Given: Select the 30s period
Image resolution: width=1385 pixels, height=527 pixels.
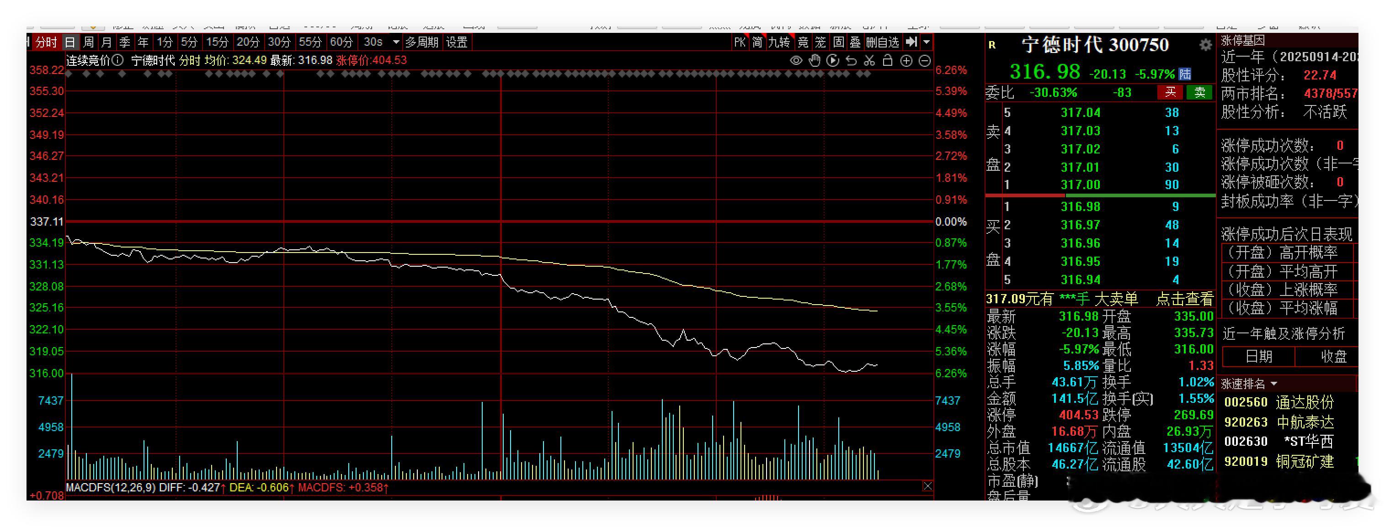Looking at the screenshot, I should 373,42.
